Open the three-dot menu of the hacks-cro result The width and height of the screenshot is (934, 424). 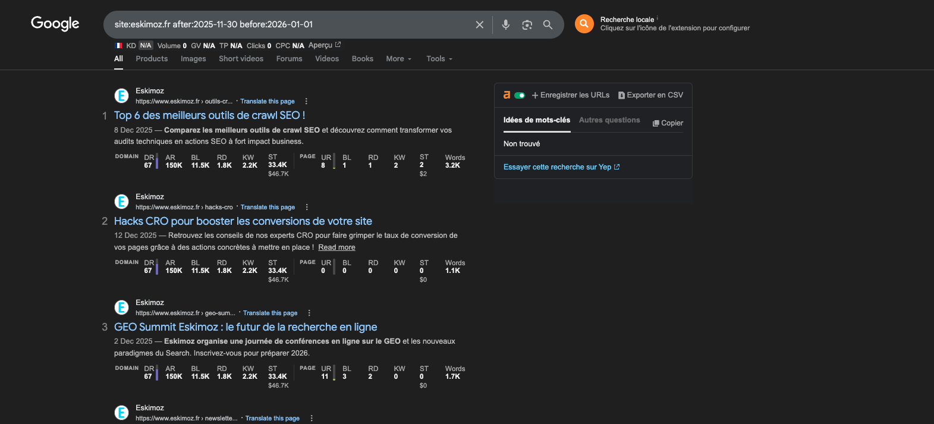click(x=307, y=207)
